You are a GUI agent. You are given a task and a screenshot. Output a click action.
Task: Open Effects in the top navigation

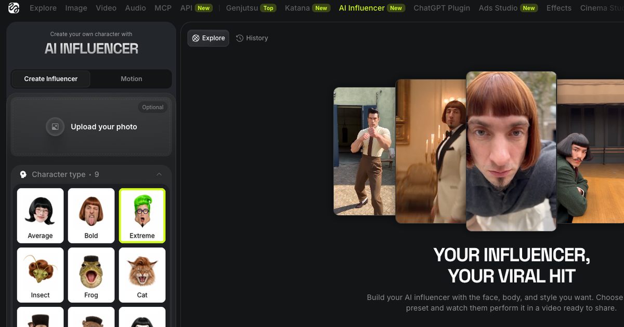(x=559, y=8)
